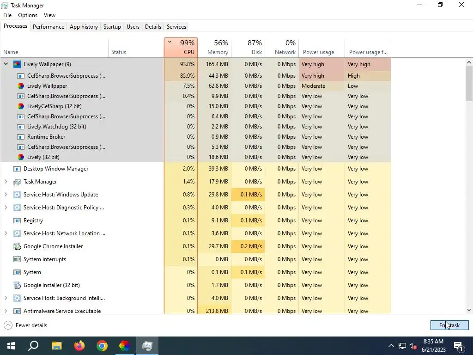
Task: Click the scrollbar up arrow
Action: 469,62
